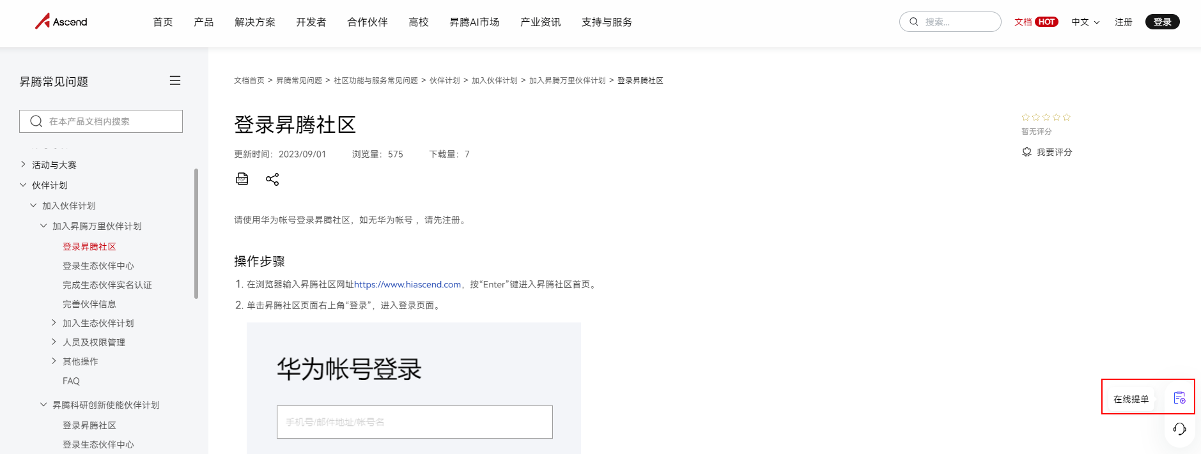Expand the 加入生态伙伴计划 node
This screenshot has width=1201, height=454.
pos(54,323)
